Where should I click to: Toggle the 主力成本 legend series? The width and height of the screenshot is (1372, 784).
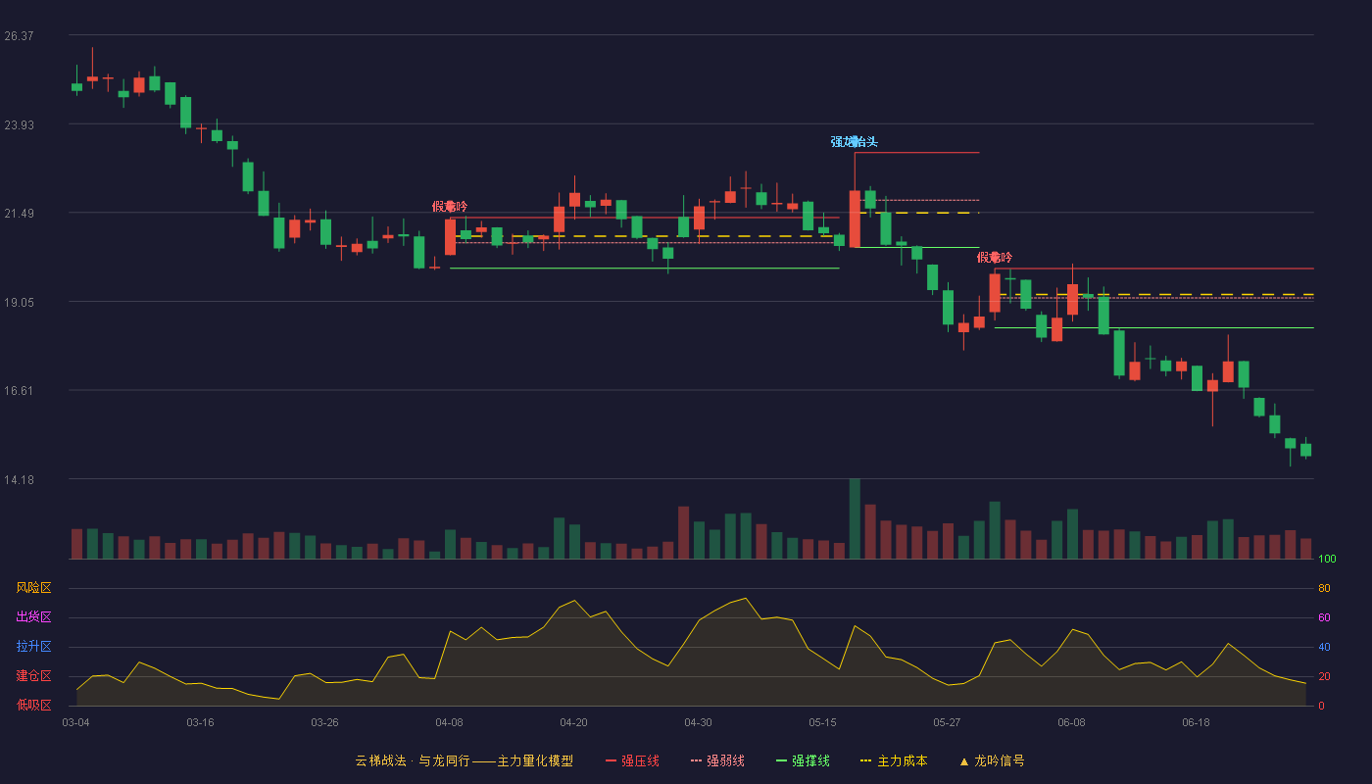[894, 760]
